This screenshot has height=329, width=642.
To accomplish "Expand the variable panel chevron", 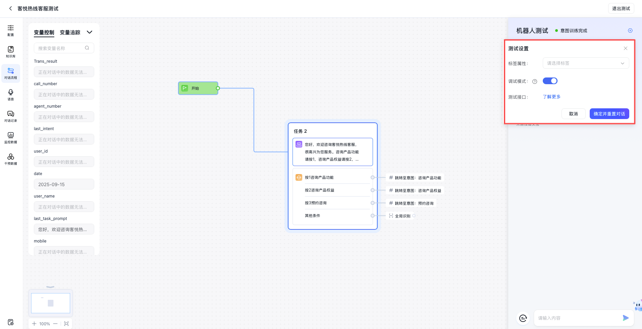I will [x=90, y=32].
